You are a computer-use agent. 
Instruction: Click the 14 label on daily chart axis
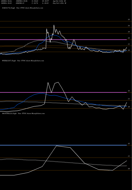click(129, 26)
